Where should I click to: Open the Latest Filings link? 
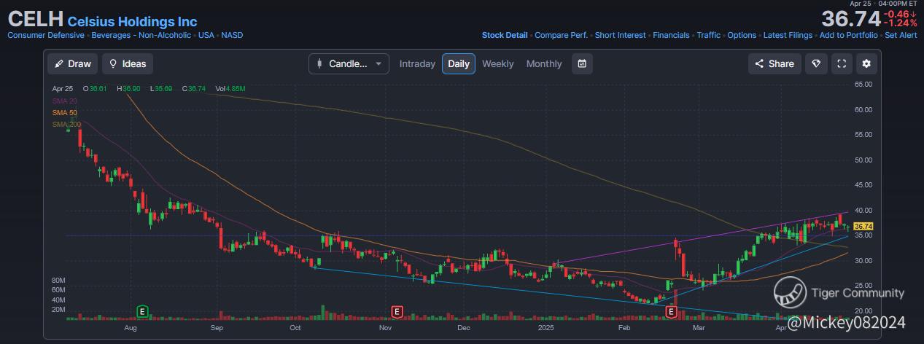[x=788, y=35]
